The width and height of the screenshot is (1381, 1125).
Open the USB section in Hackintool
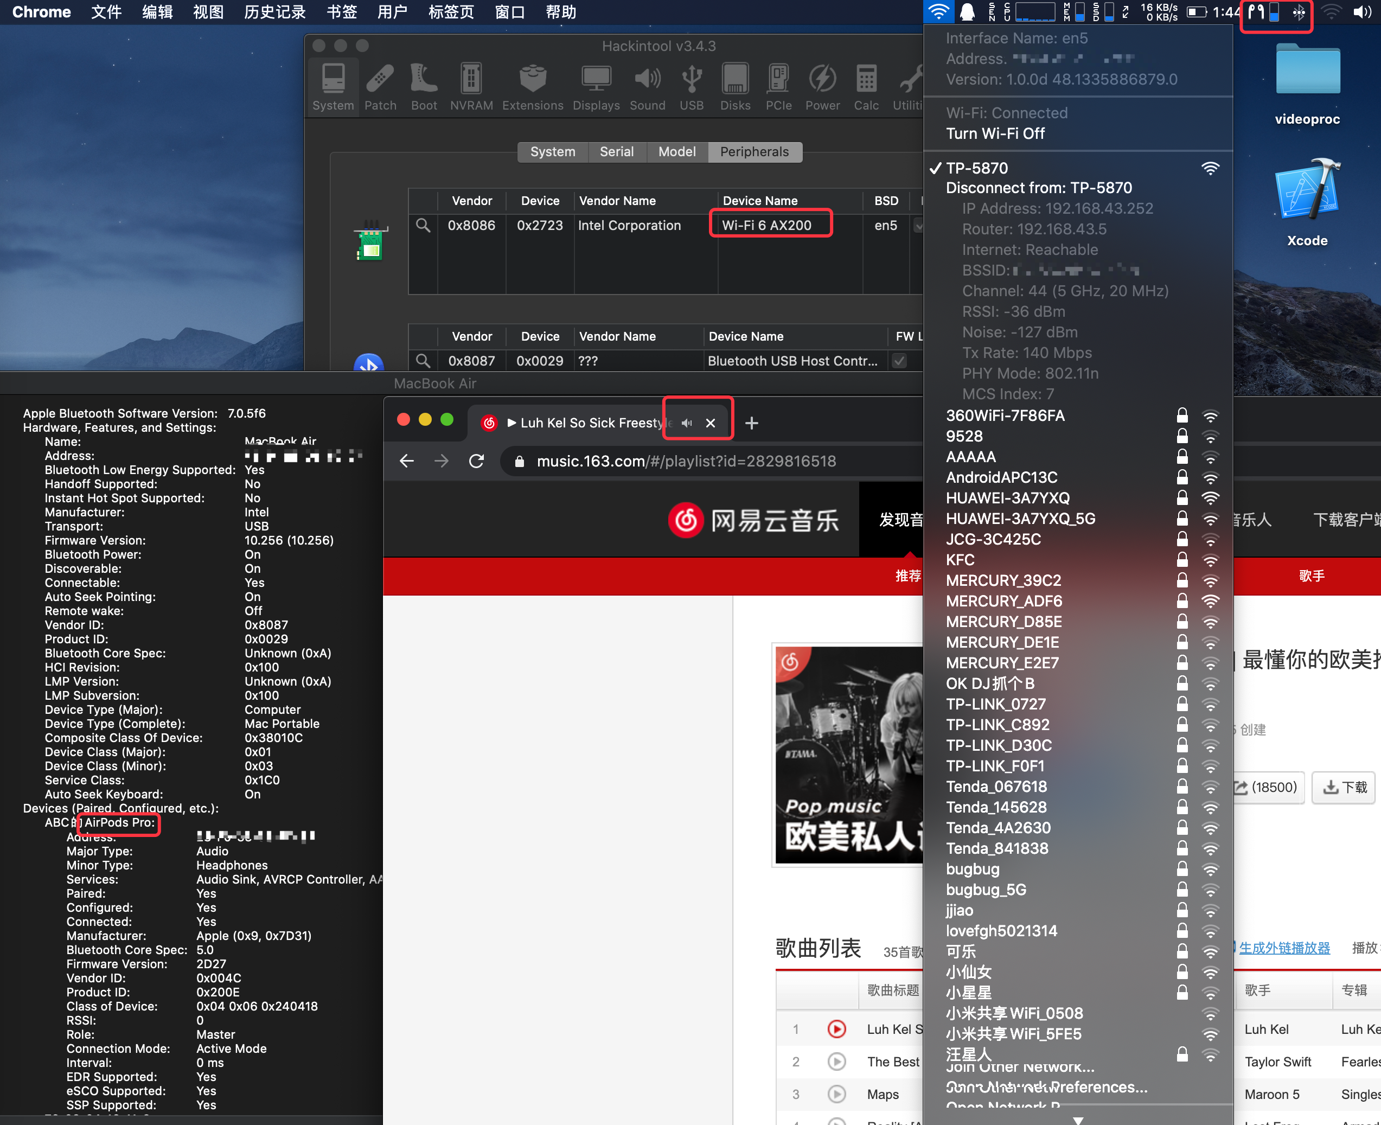click(692, 87)
